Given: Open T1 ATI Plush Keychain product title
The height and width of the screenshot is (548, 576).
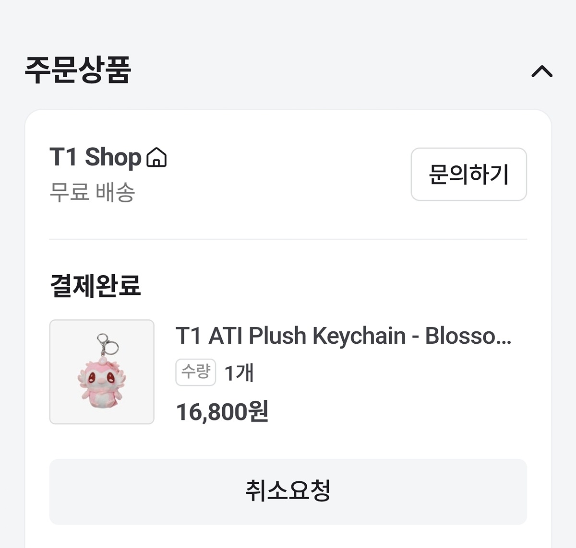Looking at the screenshot, I should [x=343, y=336].
